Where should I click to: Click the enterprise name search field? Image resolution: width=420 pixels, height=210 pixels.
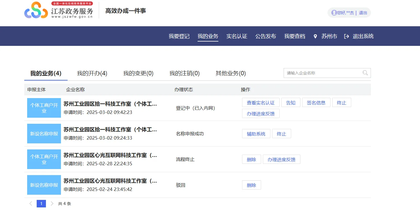click(x=322, y=73)
